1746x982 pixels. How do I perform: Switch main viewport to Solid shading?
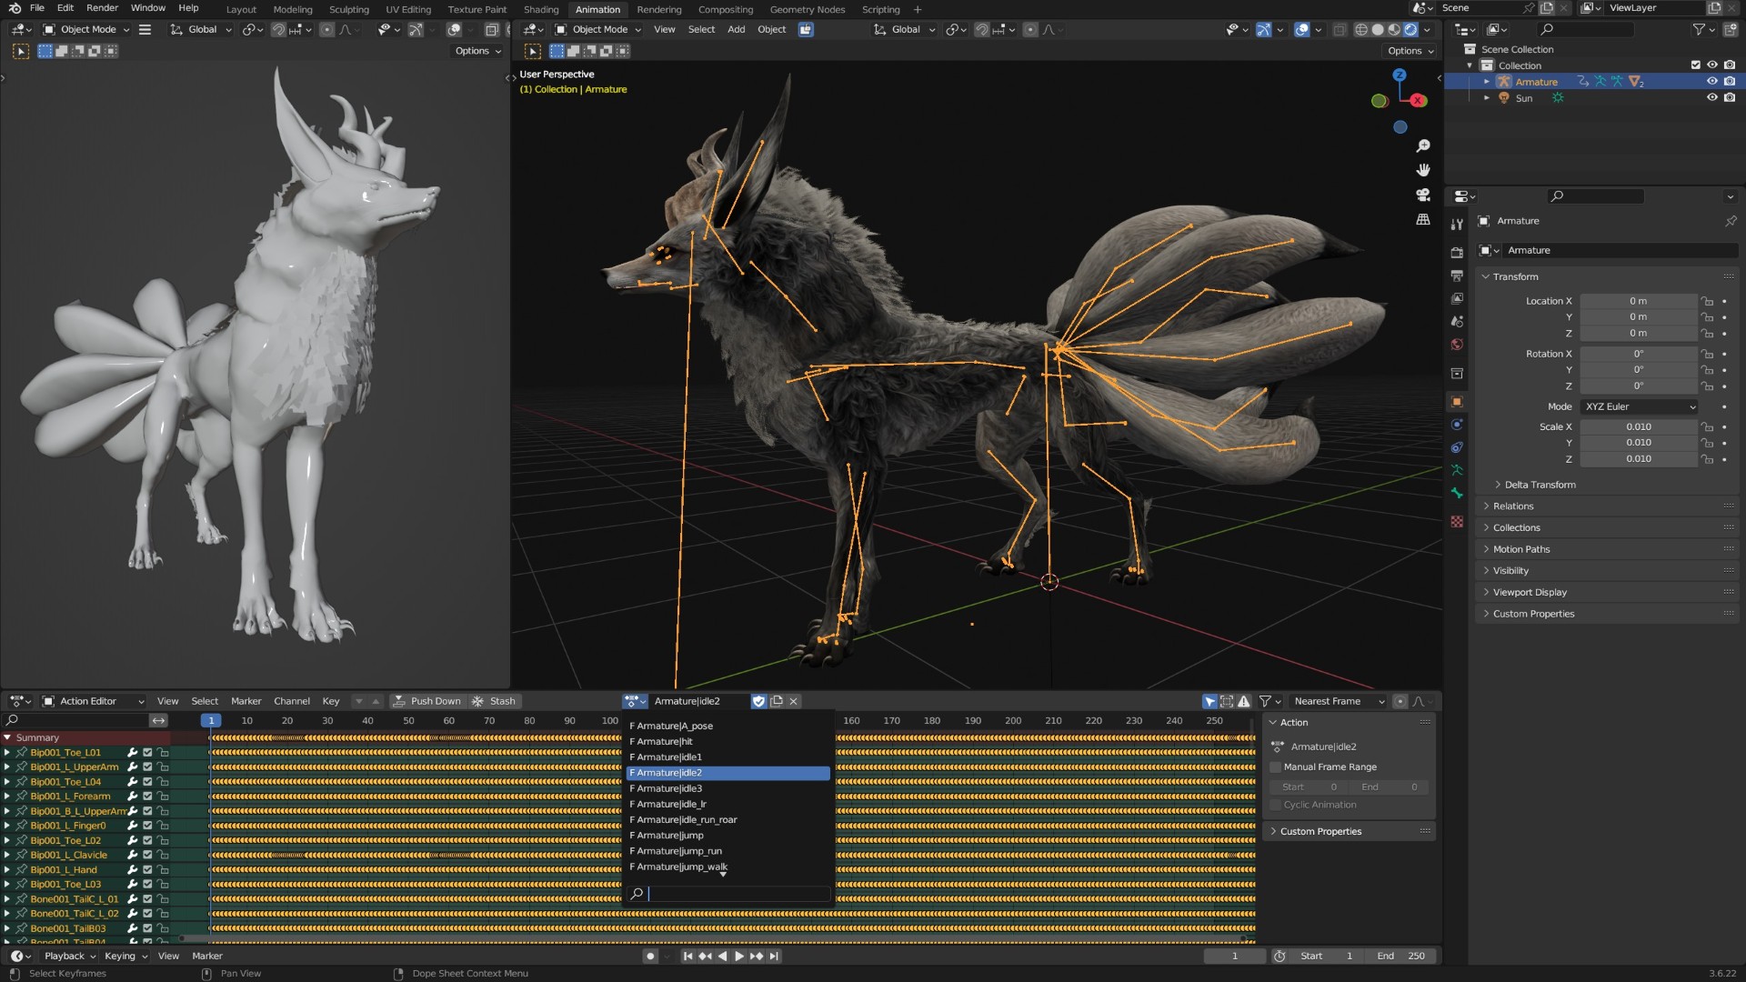pos(1378,29)
